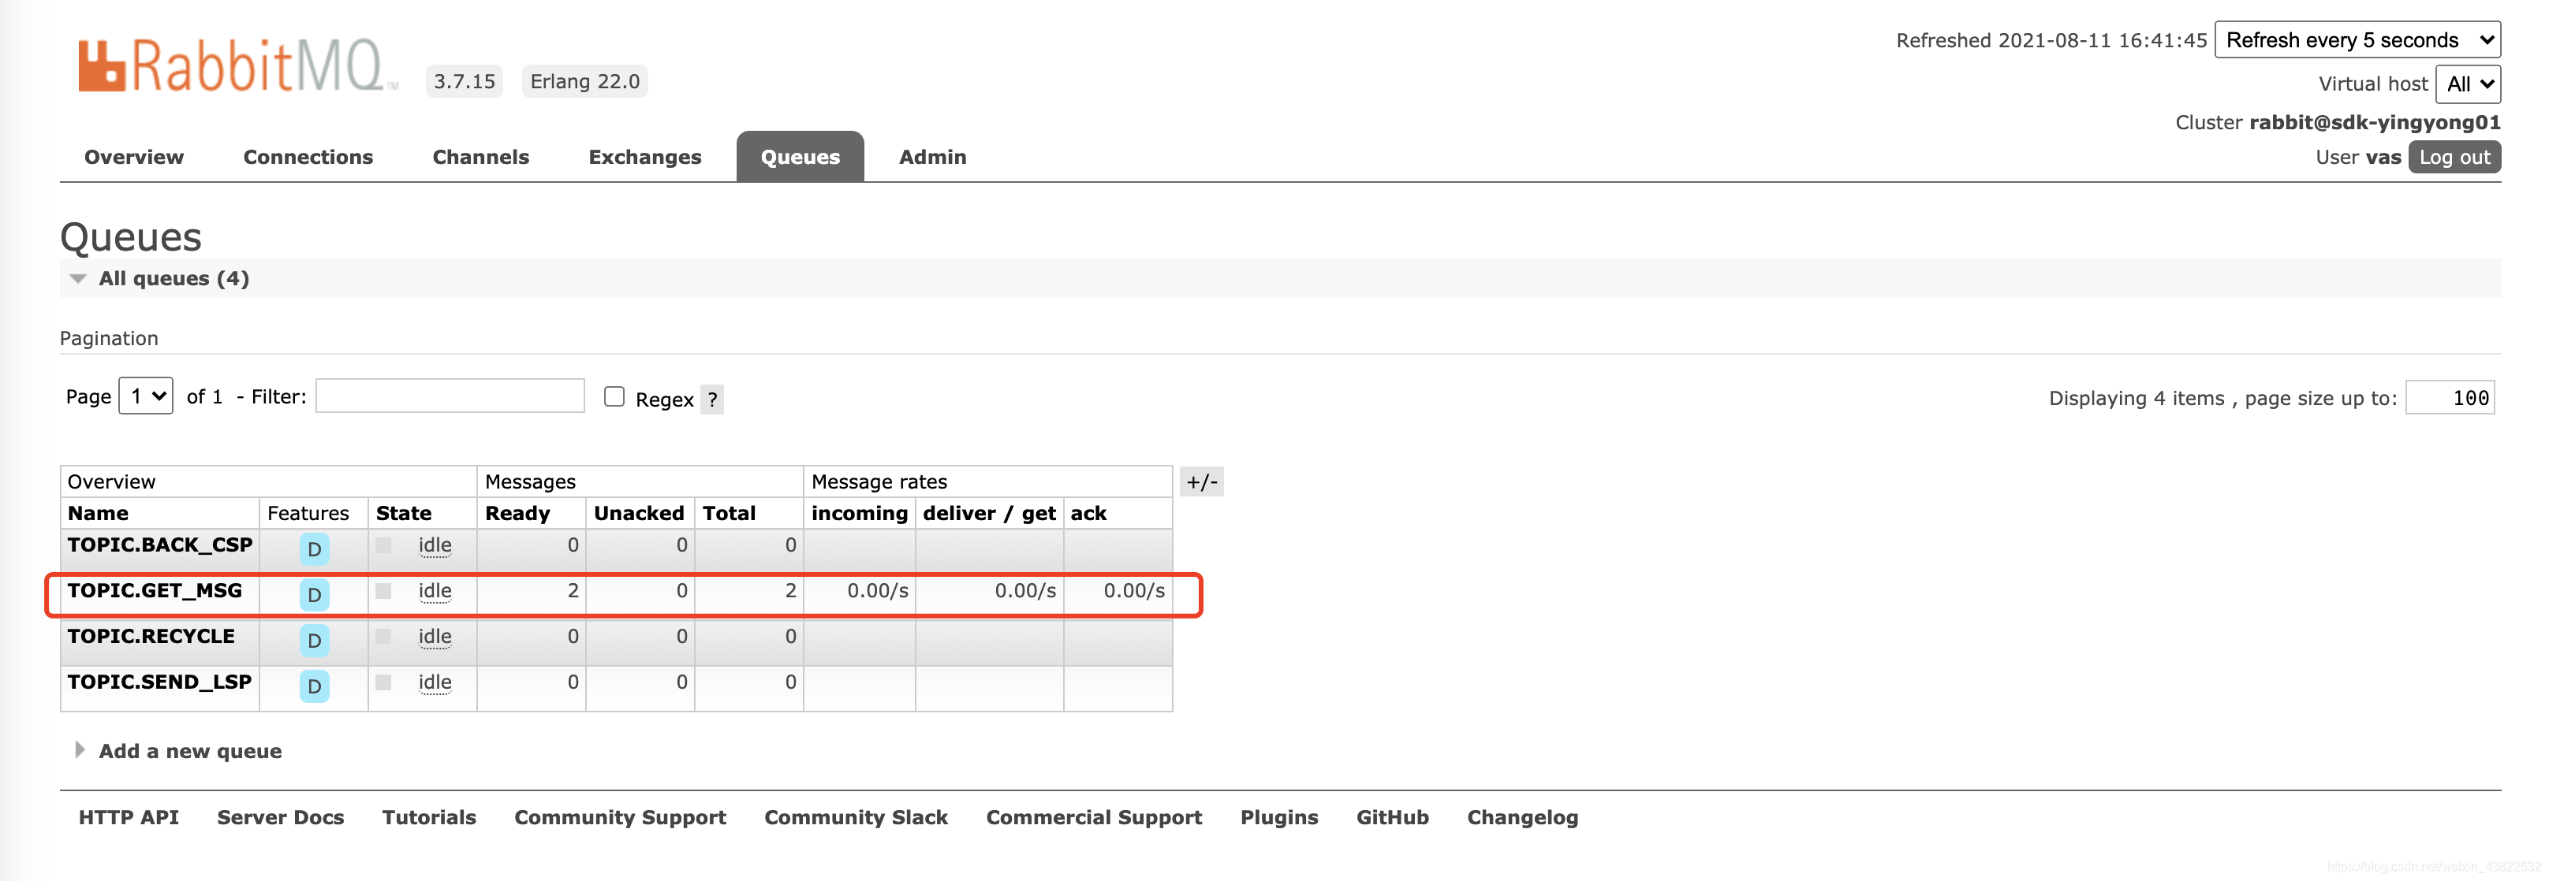The height and width of the screenshot is (881, 2549).
Task: Click the Regex help question mark
Action: pos(711,400)
